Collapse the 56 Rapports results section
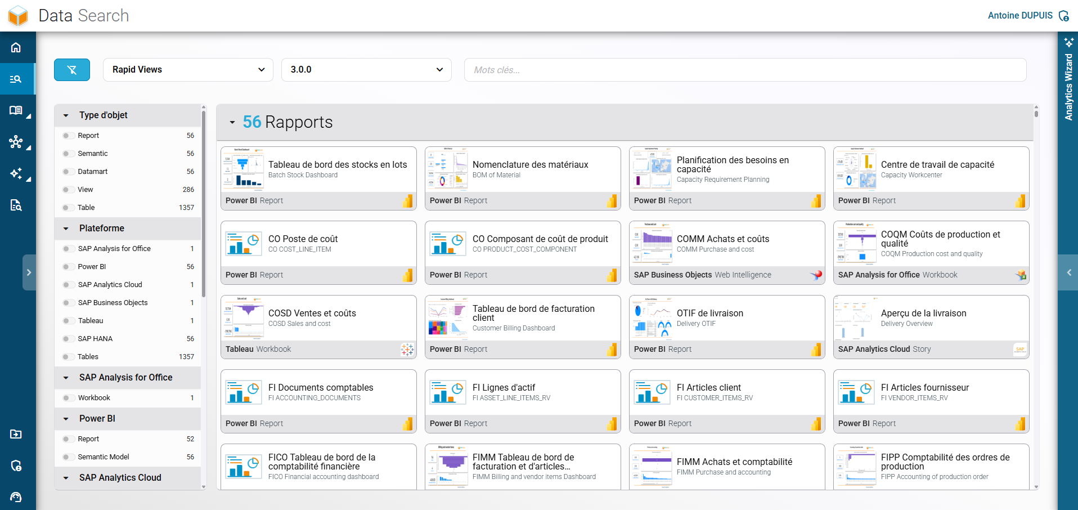This screenshot has height=510, width=1078. point(232,122)
